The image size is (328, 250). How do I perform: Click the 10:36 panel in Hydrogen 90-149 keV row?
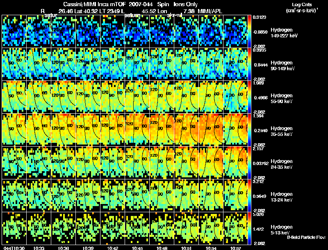(63, 64)
